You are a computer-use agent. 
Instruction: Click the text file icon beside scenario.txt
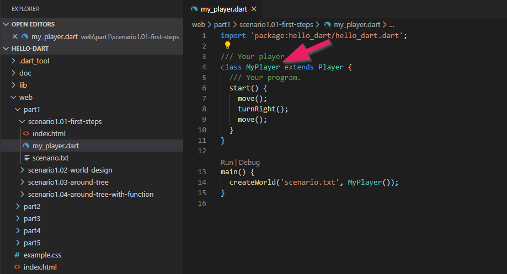pos(26,158)
